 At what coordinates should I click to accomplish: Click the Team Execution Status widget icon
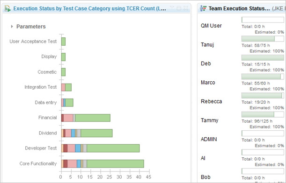pos(203,8)
